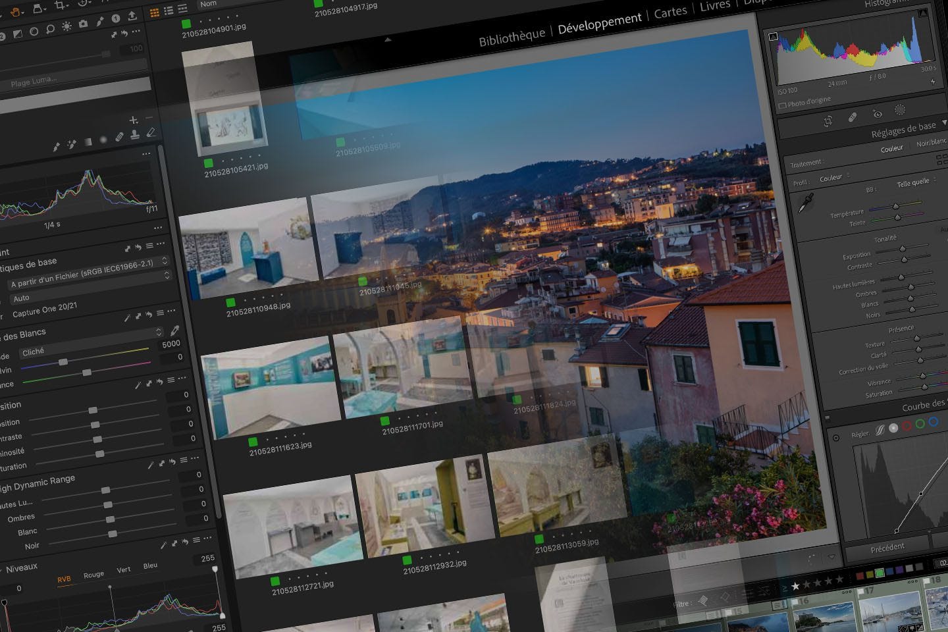
Task: Select Lightroom Crop Overlay tool
Action: pos(828,121)
